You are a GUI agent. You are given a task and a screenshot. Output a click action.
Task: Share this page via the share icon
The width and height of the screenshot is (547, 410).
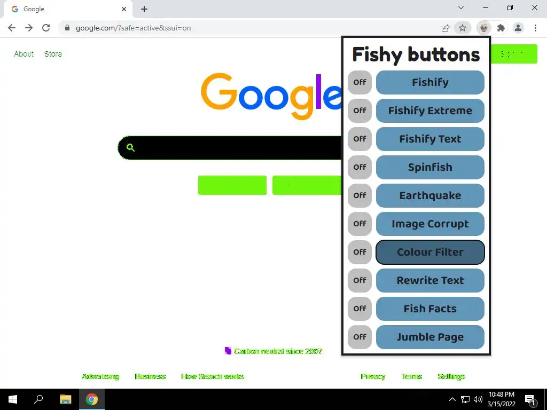tap(446, 28)
